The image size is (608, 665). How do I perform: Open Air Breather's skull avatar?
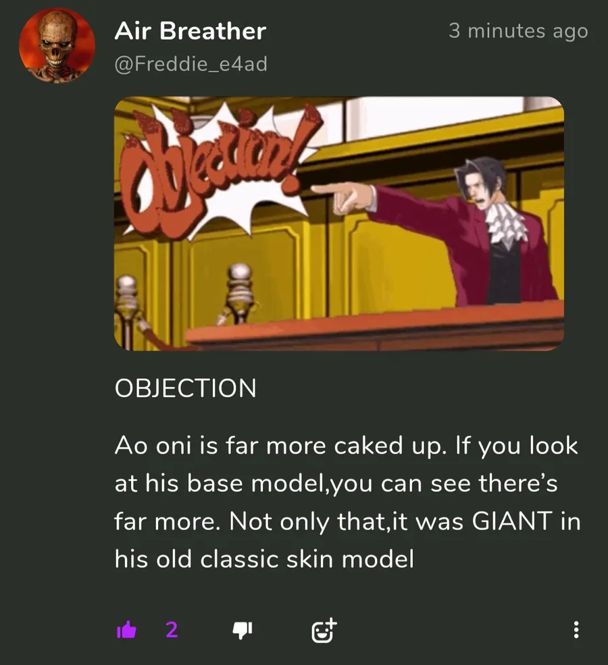(x=57, y=45)
